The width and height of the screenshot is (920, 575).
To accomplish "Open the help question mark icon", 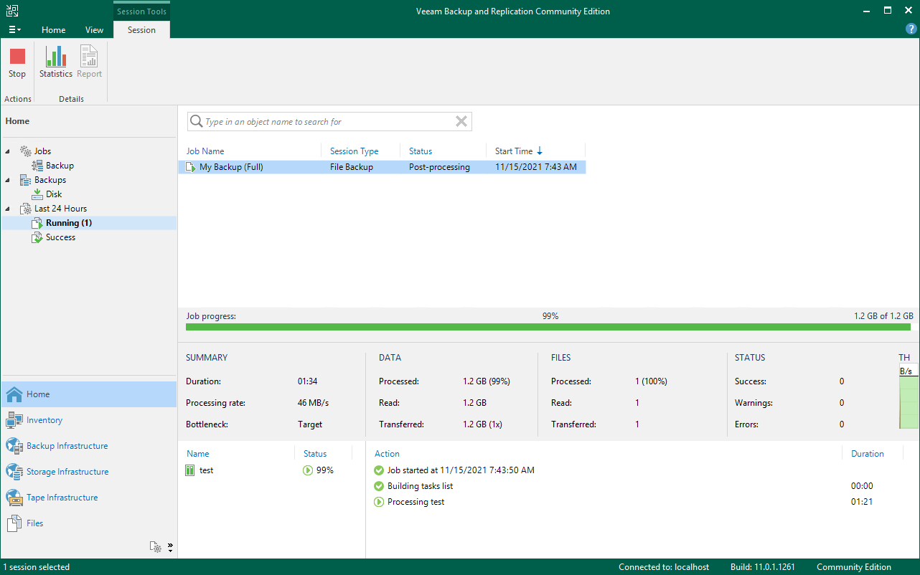I will (x=911, y=29).
